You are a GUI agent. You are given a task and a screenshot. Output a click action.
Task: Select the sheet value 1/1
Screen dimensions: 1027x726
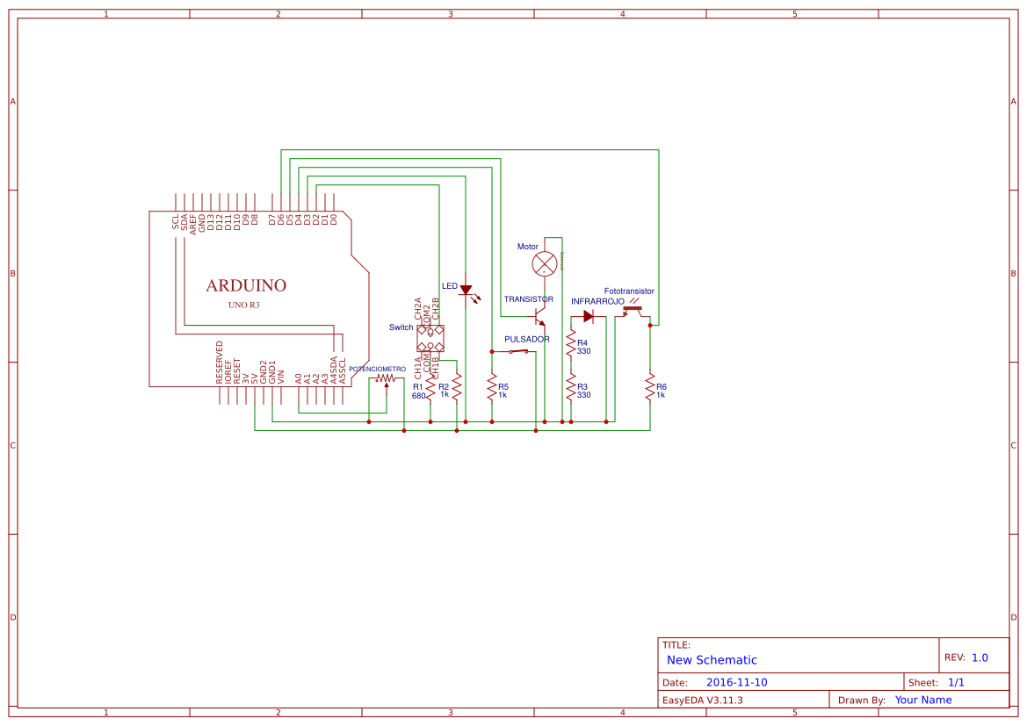(956, 682)
